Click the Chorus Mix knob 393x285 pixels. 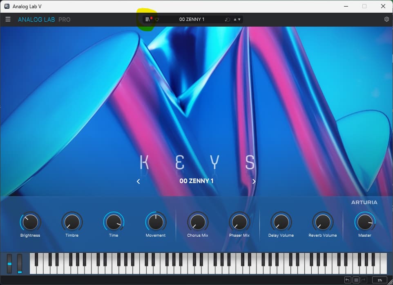point(197,222)
